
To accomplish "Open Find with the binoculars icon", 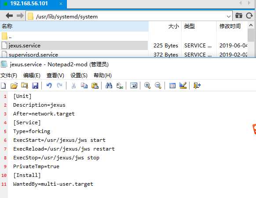I will pos(109,86).
